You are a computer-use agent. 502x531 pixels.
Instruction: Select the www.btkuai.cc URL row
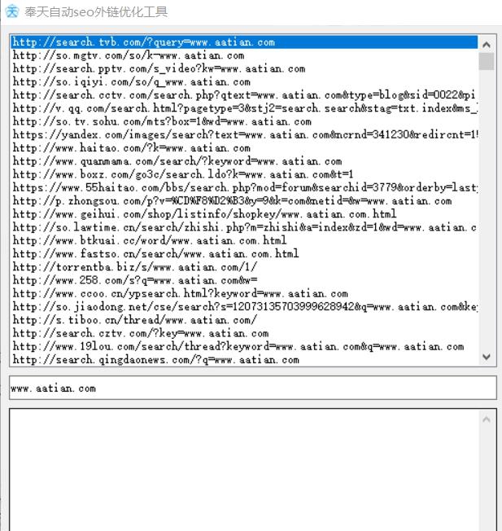click(x=244, y=240)
